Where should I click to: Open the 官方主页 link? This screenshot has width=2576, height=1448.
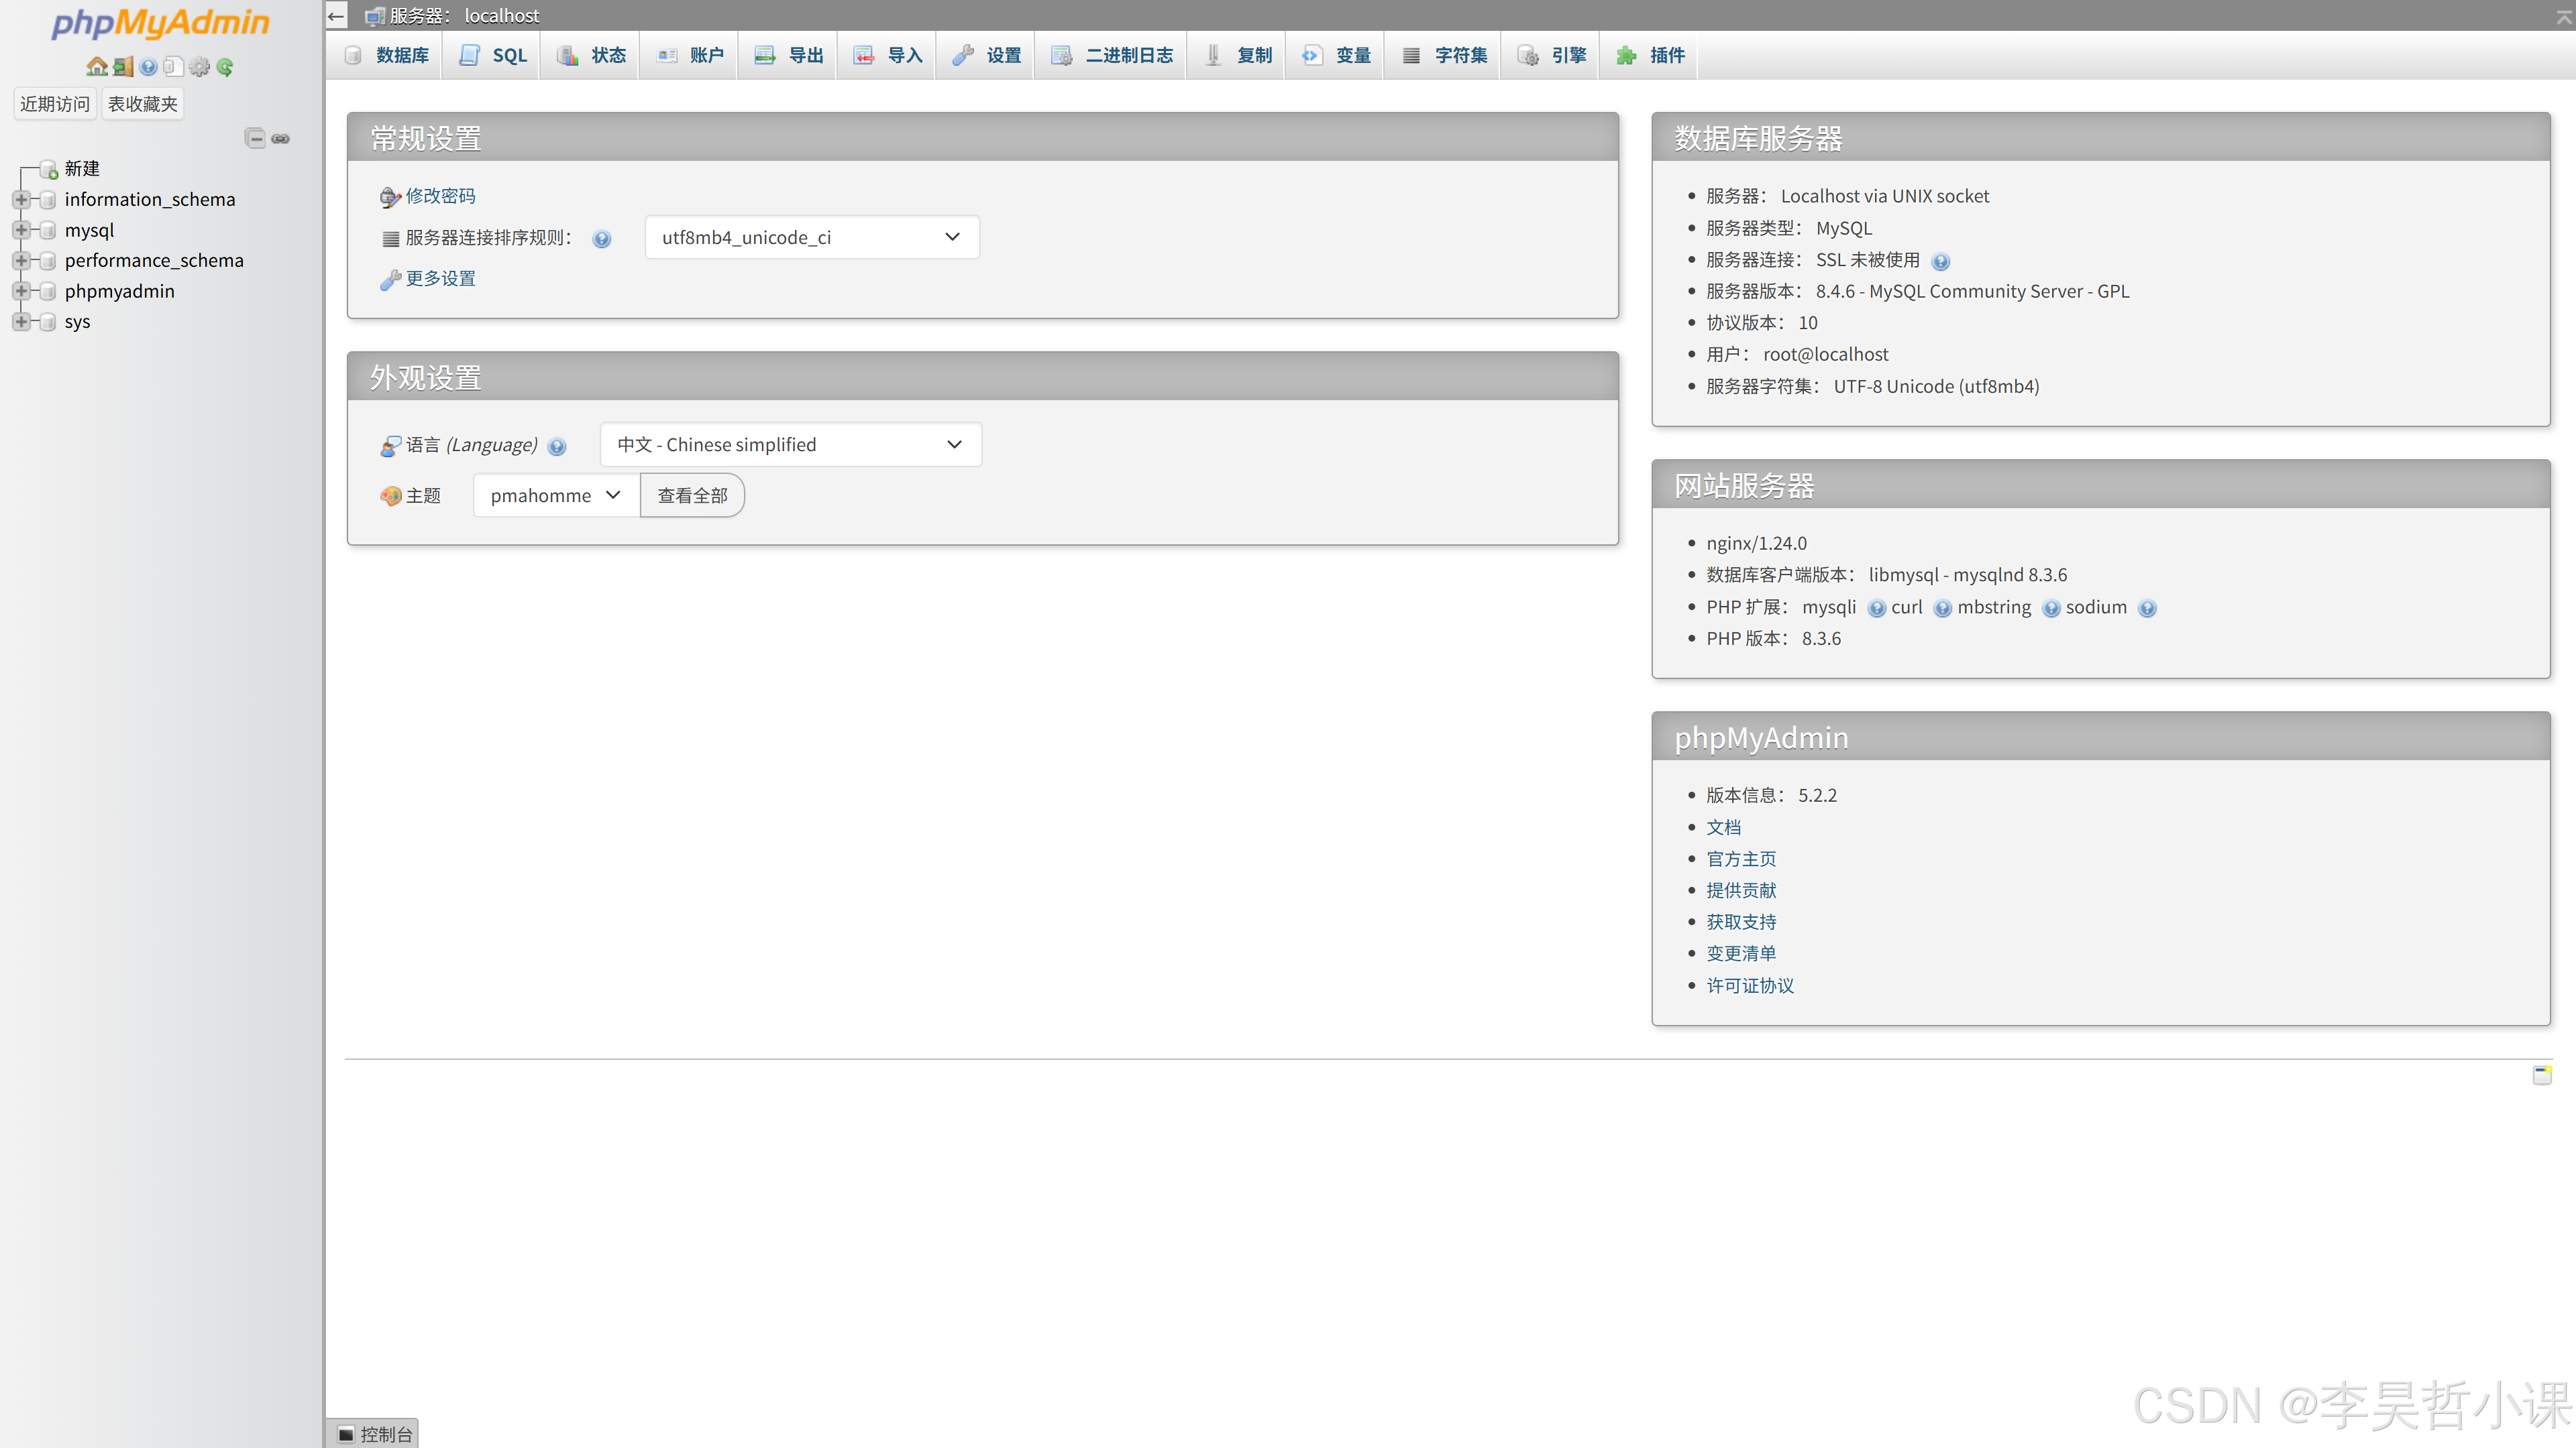pos(1741,859)
